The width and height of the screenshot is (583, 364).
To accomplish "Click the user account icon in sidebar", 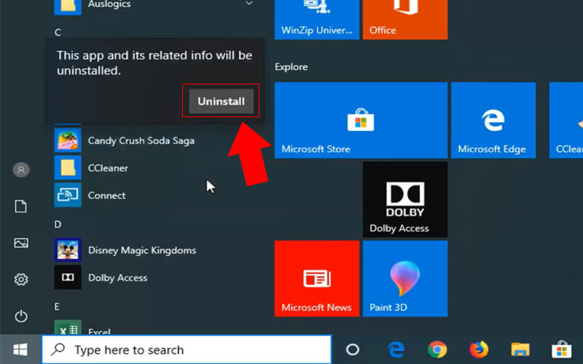I will 21,170.
